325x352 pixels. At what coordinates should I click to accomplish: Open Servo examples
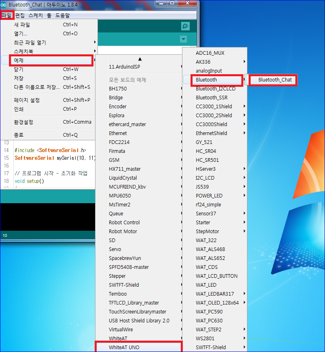139,249
